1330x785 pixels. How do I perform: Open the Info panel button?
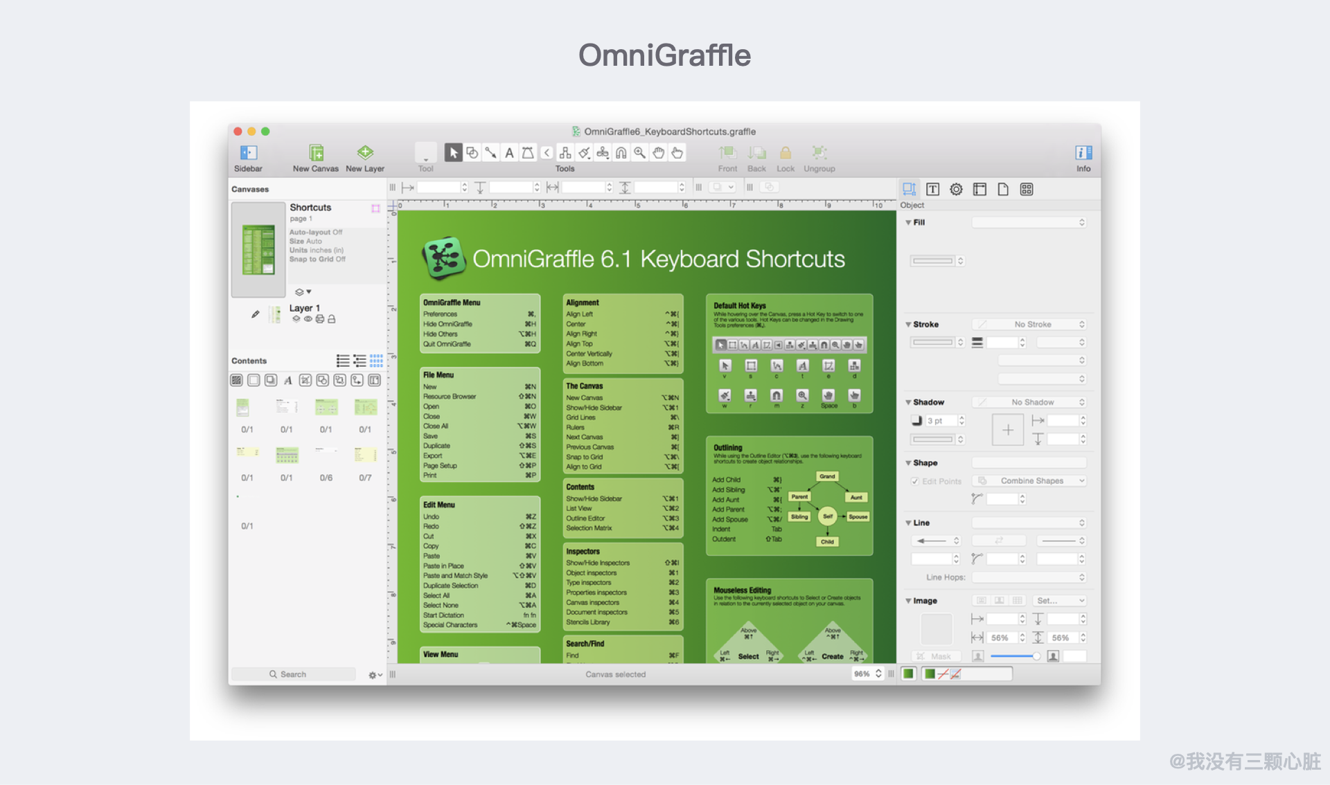1083,153
